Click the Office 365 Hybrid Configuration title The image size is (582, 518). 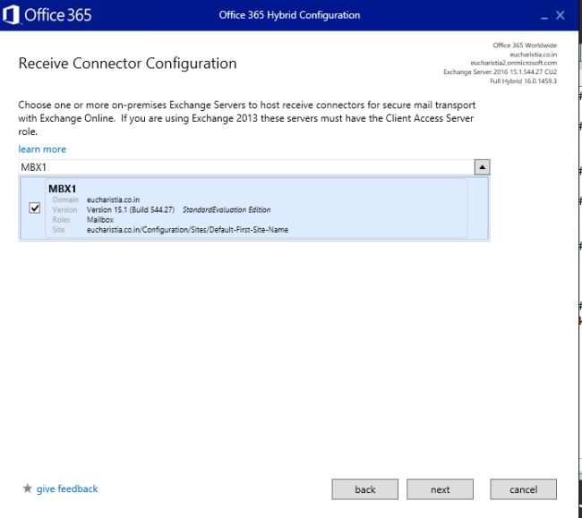click(289, 15)
